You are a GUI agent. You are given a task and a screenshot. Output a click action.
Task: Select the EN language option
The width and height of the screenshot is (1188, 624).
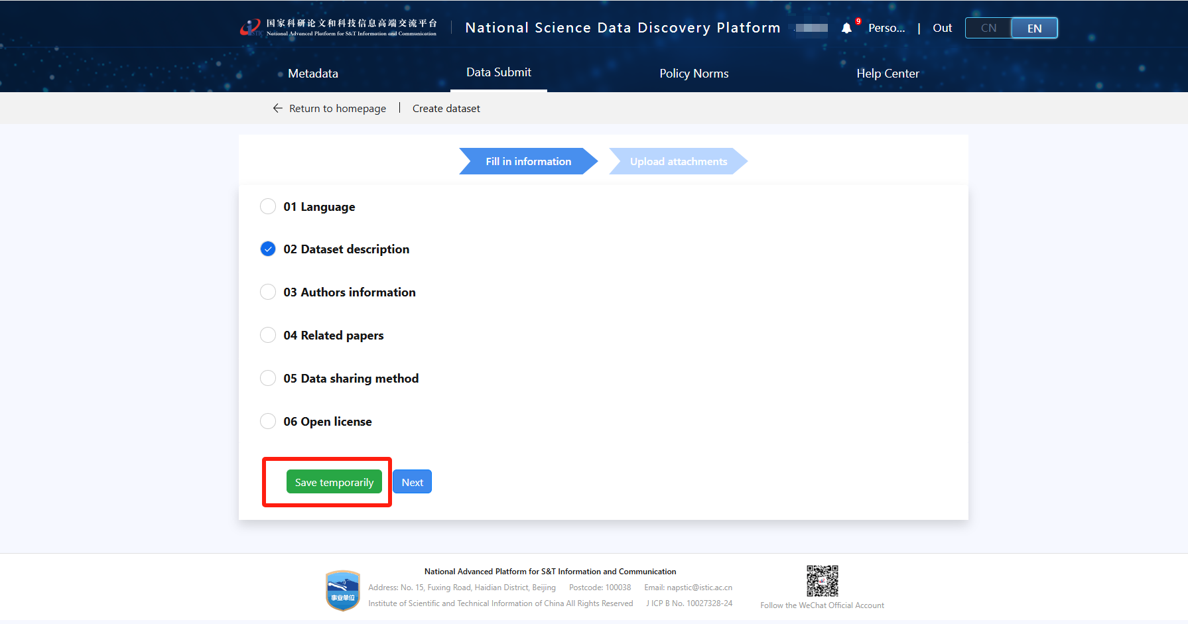(1034, 28)
